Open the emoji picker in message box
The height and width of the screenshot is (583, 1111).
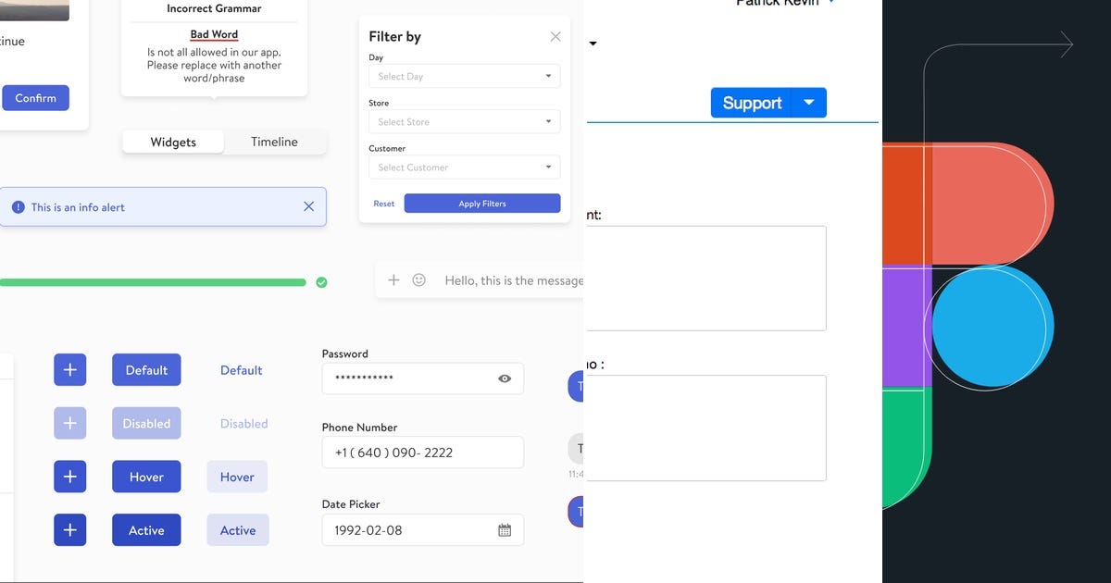click(419, 279)
